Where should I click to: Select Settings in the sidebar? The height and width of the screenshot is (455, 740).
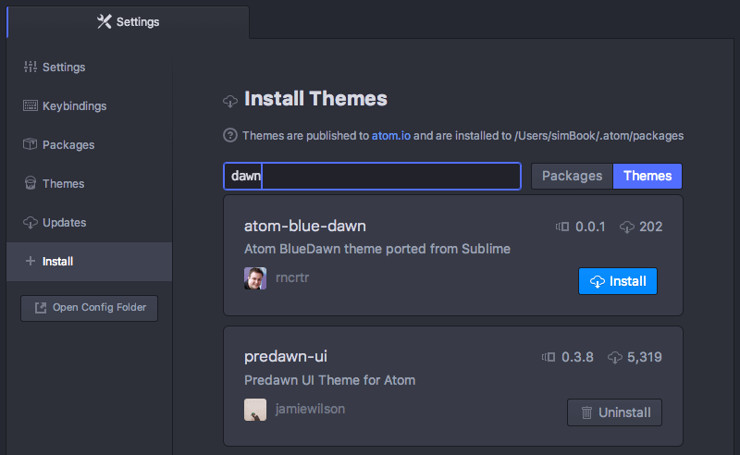63,68
